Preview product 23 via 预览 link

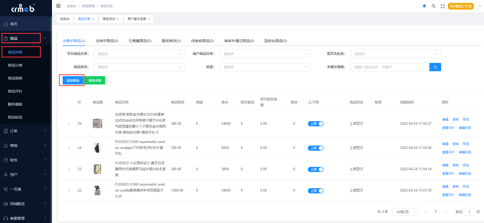(466, 165)
